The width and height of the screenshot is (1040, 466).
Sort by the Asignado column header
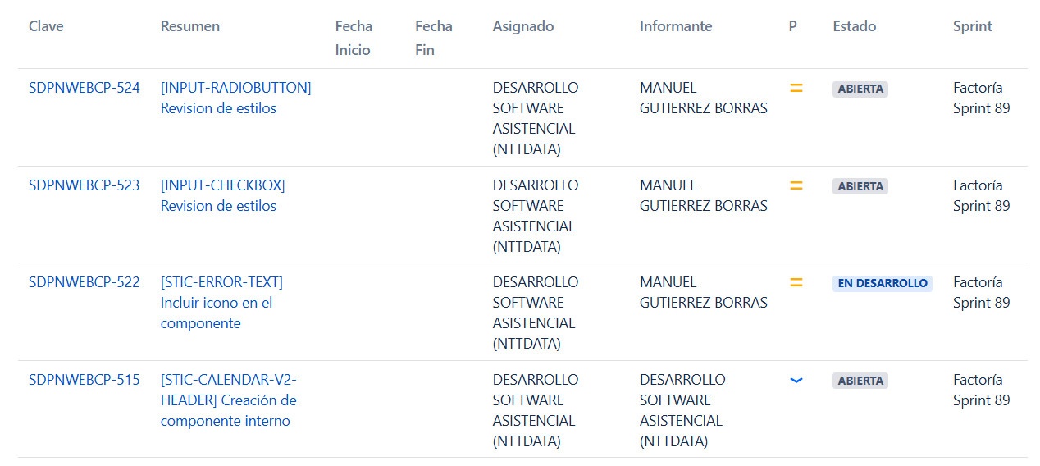523,26
